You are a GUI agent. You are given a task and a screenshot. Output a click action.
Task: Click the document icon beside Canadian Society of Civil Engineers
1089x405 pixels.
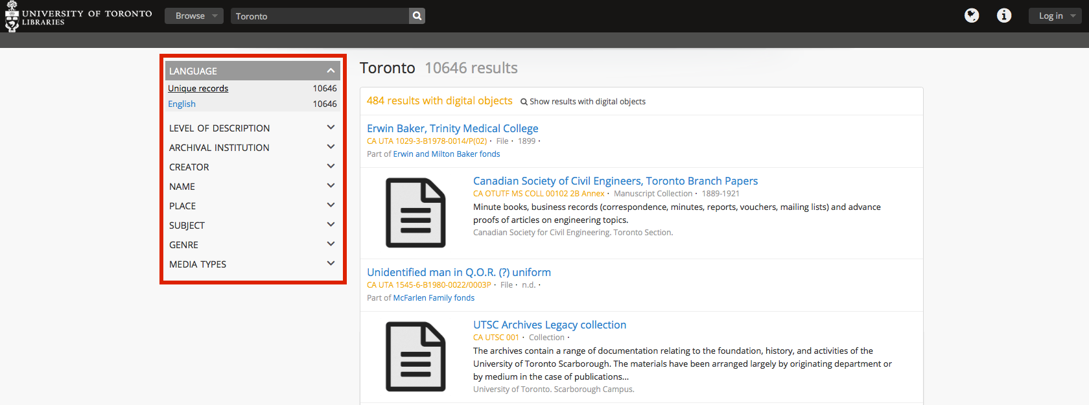coord(416,213)
